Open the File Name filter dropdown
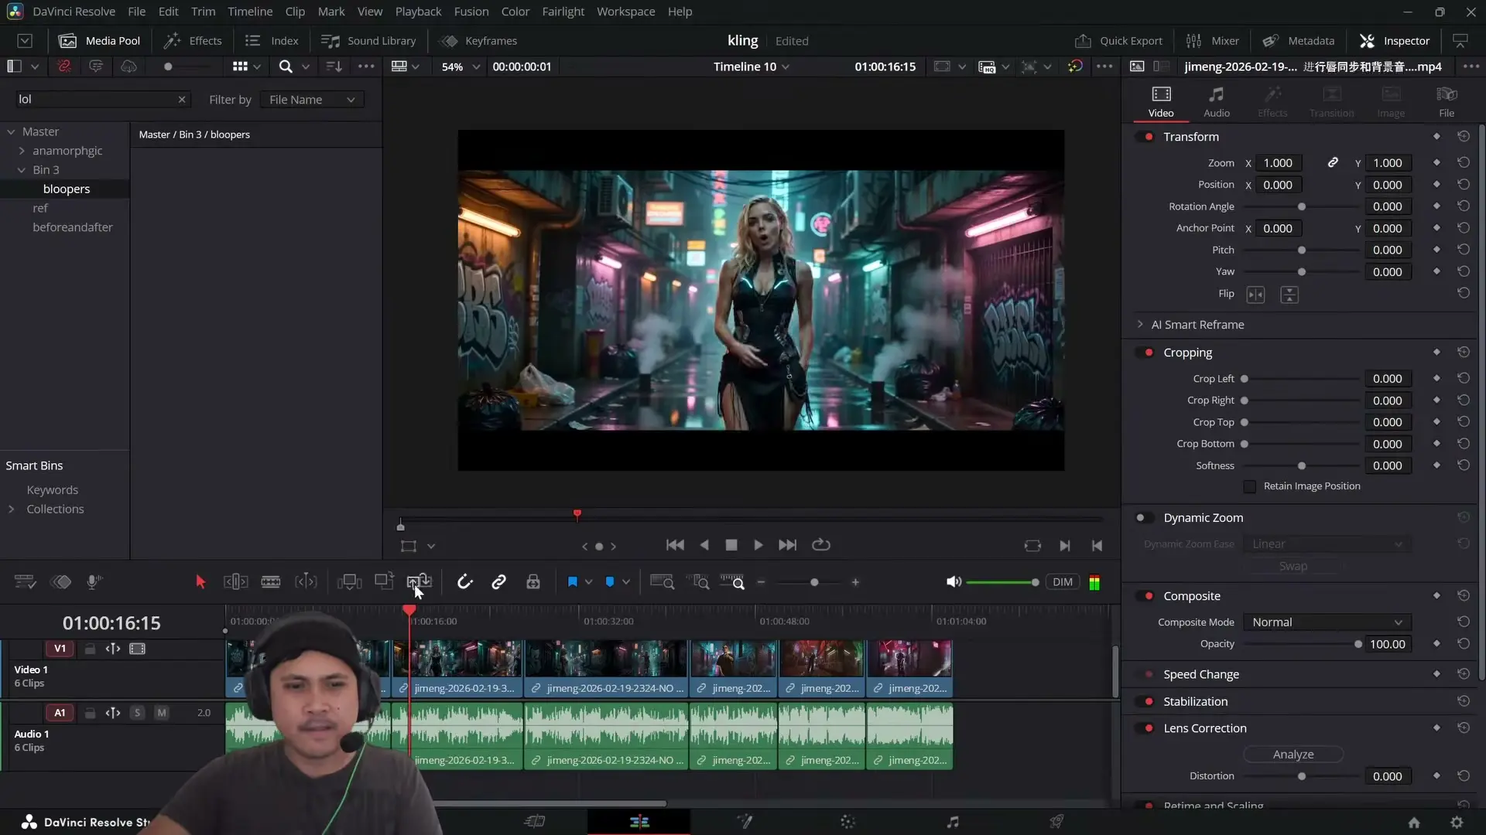Screen dimensions: 1486x835 (x=311, y=100)
